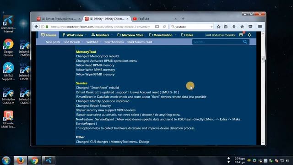
Task: Open the downloads arrow icon
Action: (234, 27)
